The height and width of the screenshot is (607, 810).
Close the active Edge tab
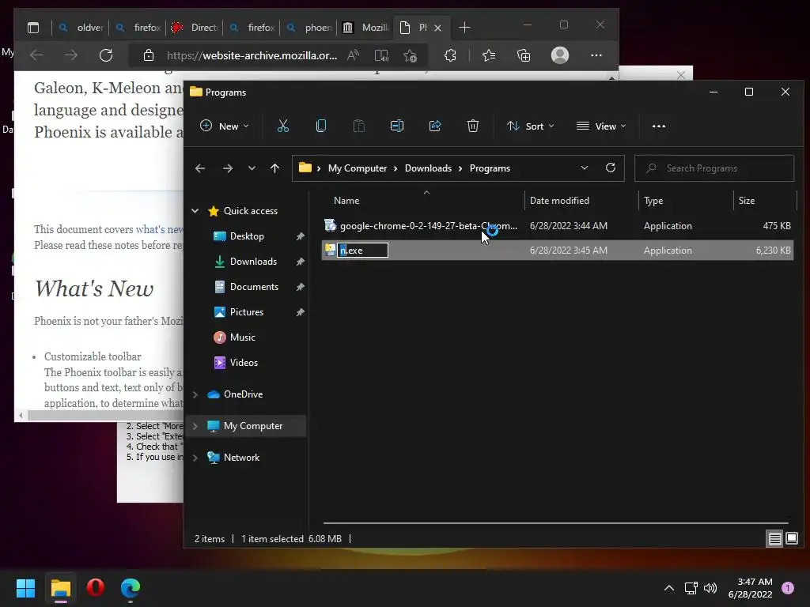(x=438, y=28)
